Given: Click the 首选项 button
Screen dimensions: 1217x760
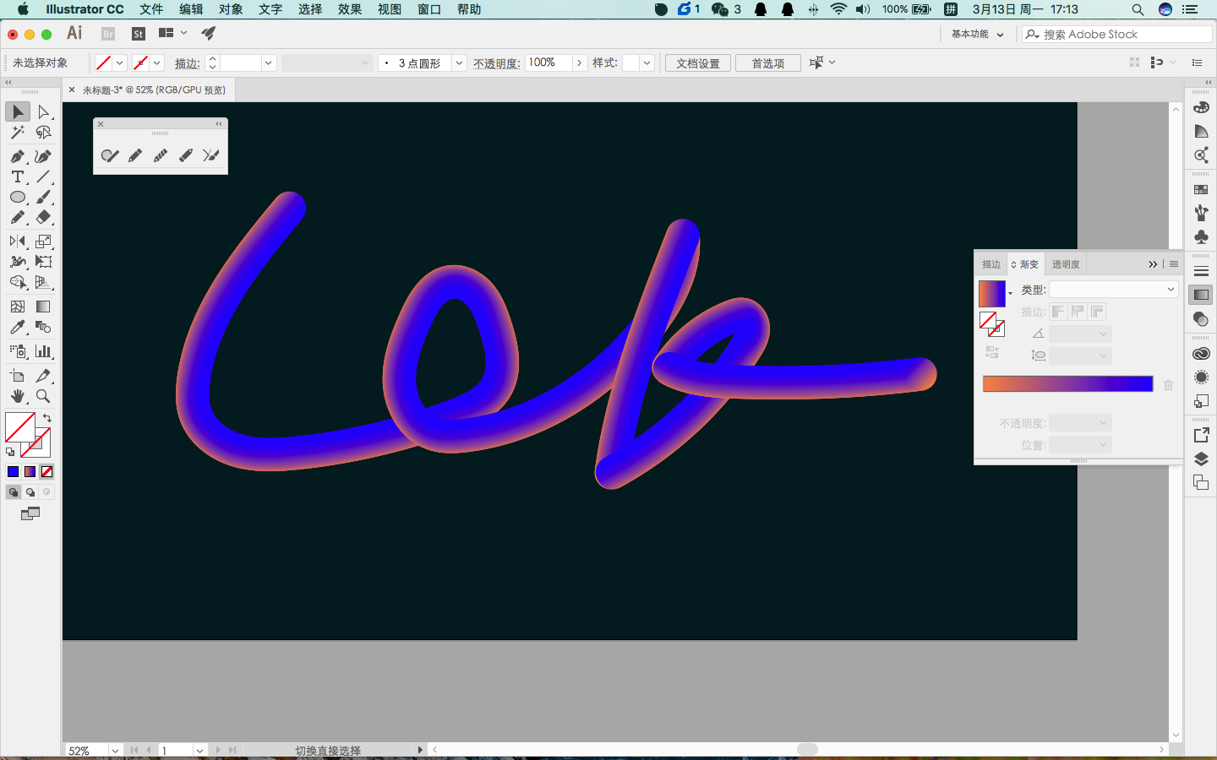Looking at the screenshot, I should 768,63.
